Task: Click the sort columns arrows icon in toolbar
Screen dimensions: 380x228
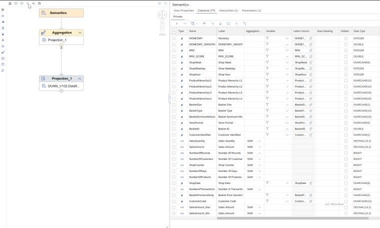Action: coord(244,23)
